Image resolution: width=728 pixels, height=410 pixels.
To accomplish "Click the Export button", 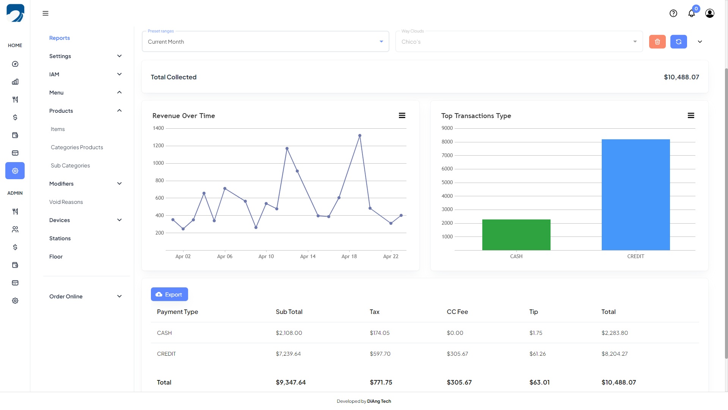I will click(x=169, y=294).
